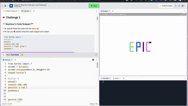Click the tutorial pane vertical scrollbar
Screen dimensions: 188x106
pyautogui.click(x=97, y=18)
